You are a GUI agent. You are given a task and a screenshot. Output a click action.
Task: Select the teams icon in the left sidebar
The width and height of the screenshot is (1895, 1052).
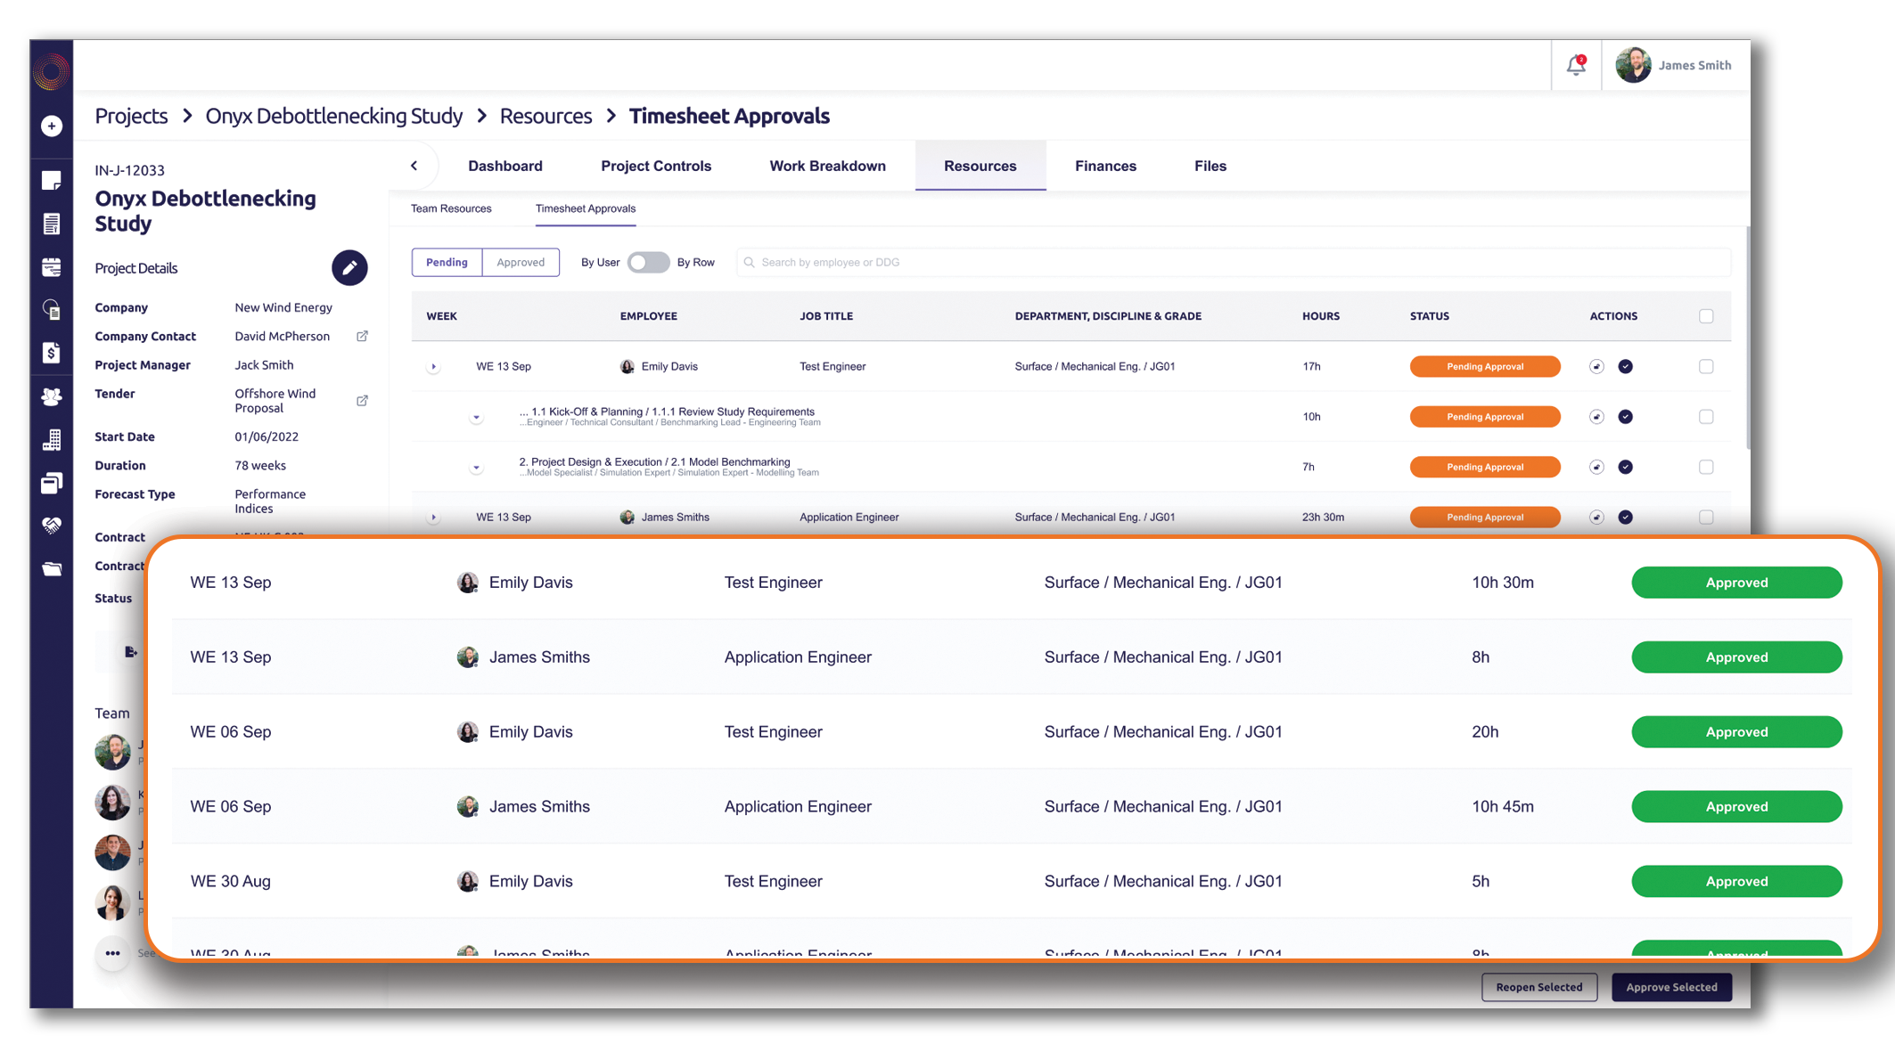51,396
